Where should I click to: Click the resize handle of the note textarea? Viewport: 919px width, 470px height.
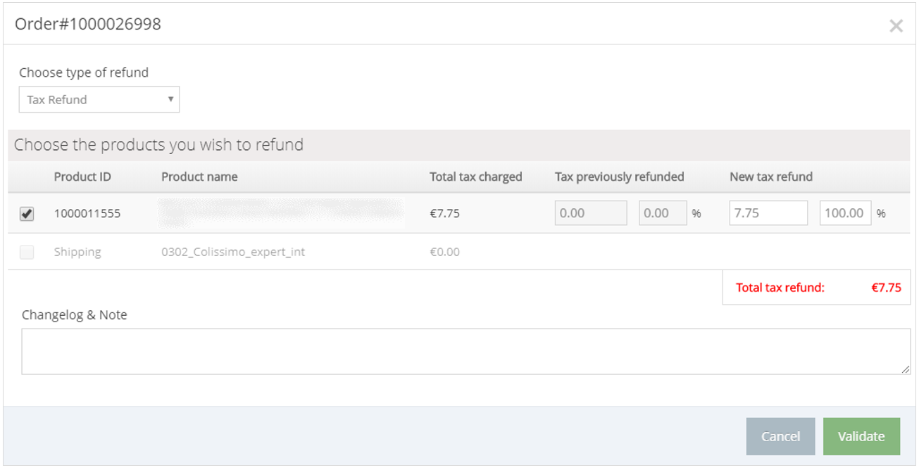(906, 370)
